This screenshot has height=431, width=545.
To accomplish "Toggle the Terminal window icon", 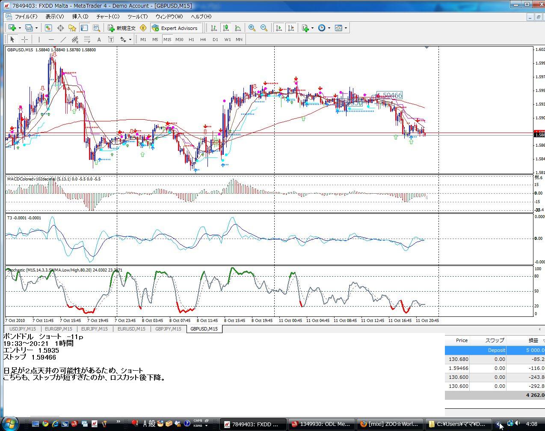I will 84,28.
